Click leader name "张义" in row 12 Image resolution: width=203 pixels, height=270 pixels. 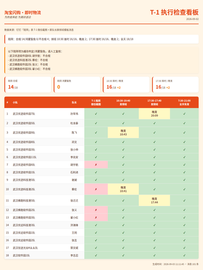pos(75,210)
